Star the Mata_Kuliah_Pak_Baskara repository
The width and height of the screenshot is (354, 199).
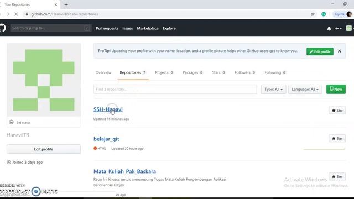tap(337, 176)
